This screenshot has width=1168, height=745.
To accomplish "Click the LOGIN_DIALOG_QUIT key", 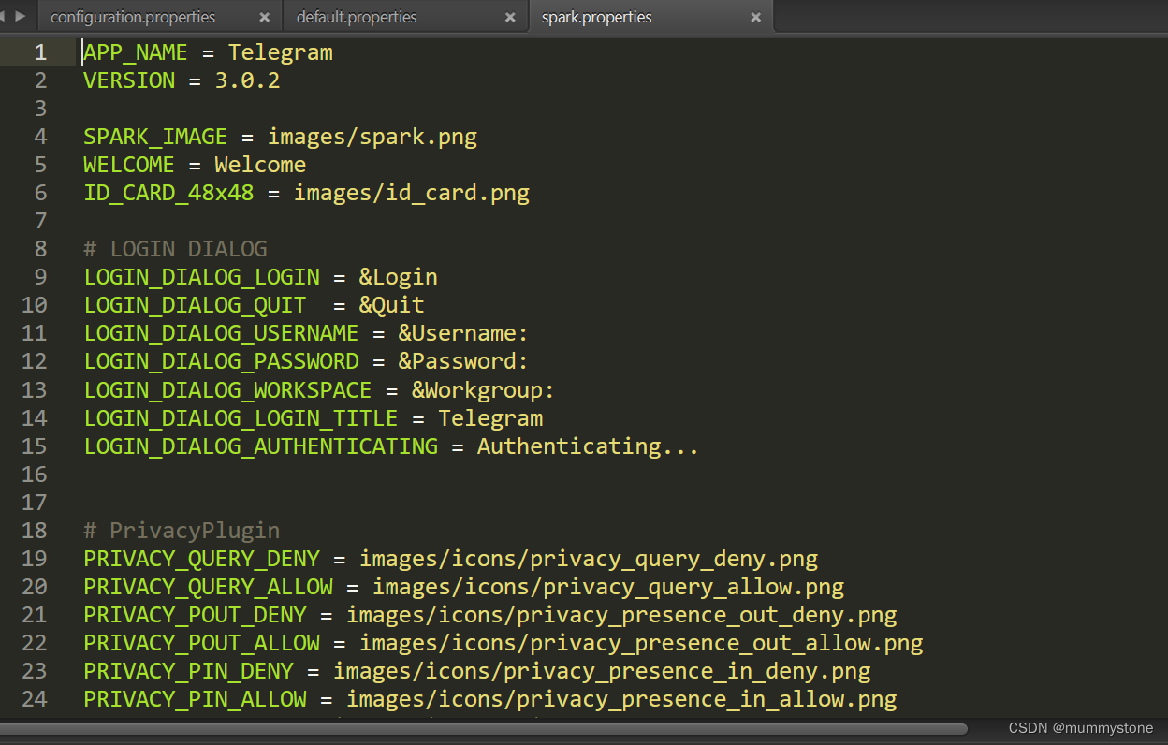I will tap(195, 305).
